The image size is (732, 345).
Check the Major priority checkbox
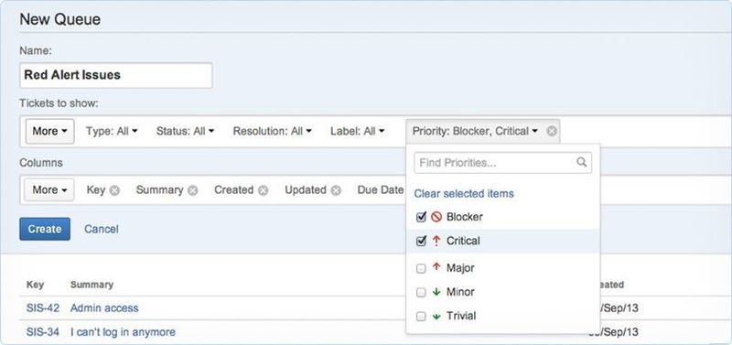point(421,268)
